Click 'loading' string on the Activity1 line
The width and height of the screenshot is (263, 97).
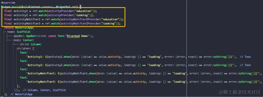coord(154,57)
